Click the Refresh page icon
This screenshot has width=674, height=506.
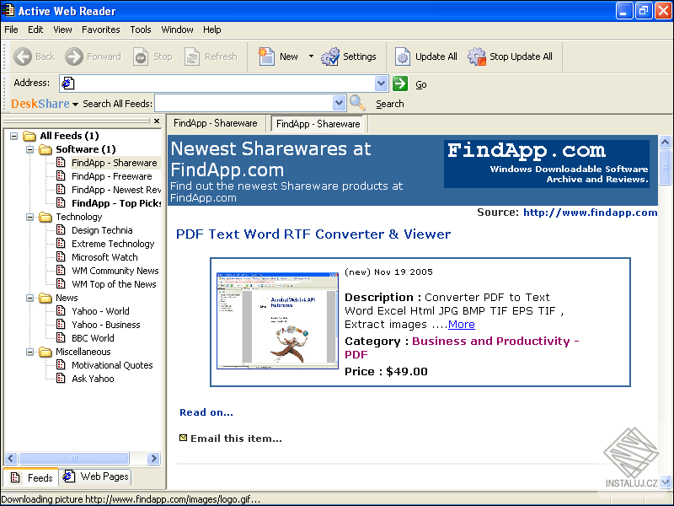(192, 57)
